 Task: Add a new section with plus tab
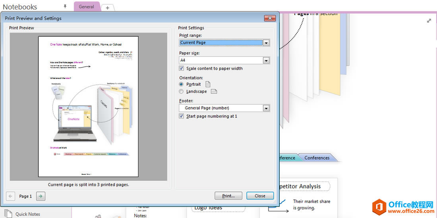[108, 8]
